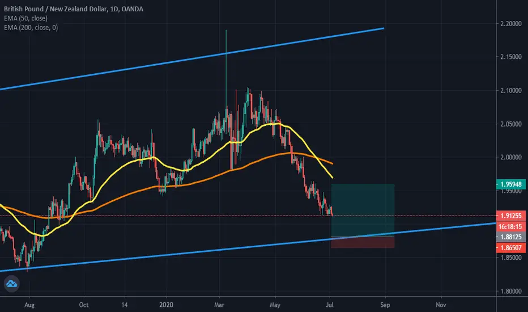Click the 1.80000 price axis label
The image size is (528, 312).
coord(511,291)
